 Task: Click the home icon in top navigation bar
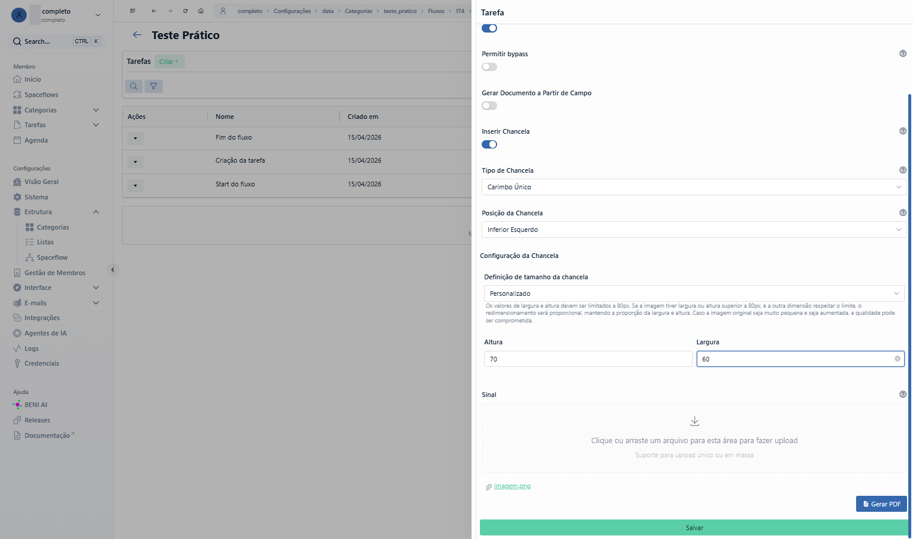tap(201, 11)
